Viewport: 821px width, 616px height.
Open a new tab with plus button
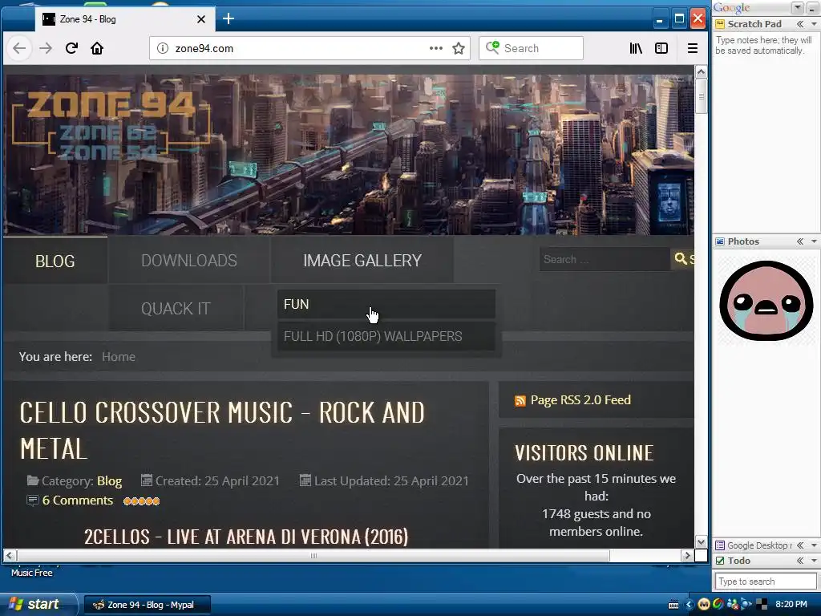pos(229,19)
